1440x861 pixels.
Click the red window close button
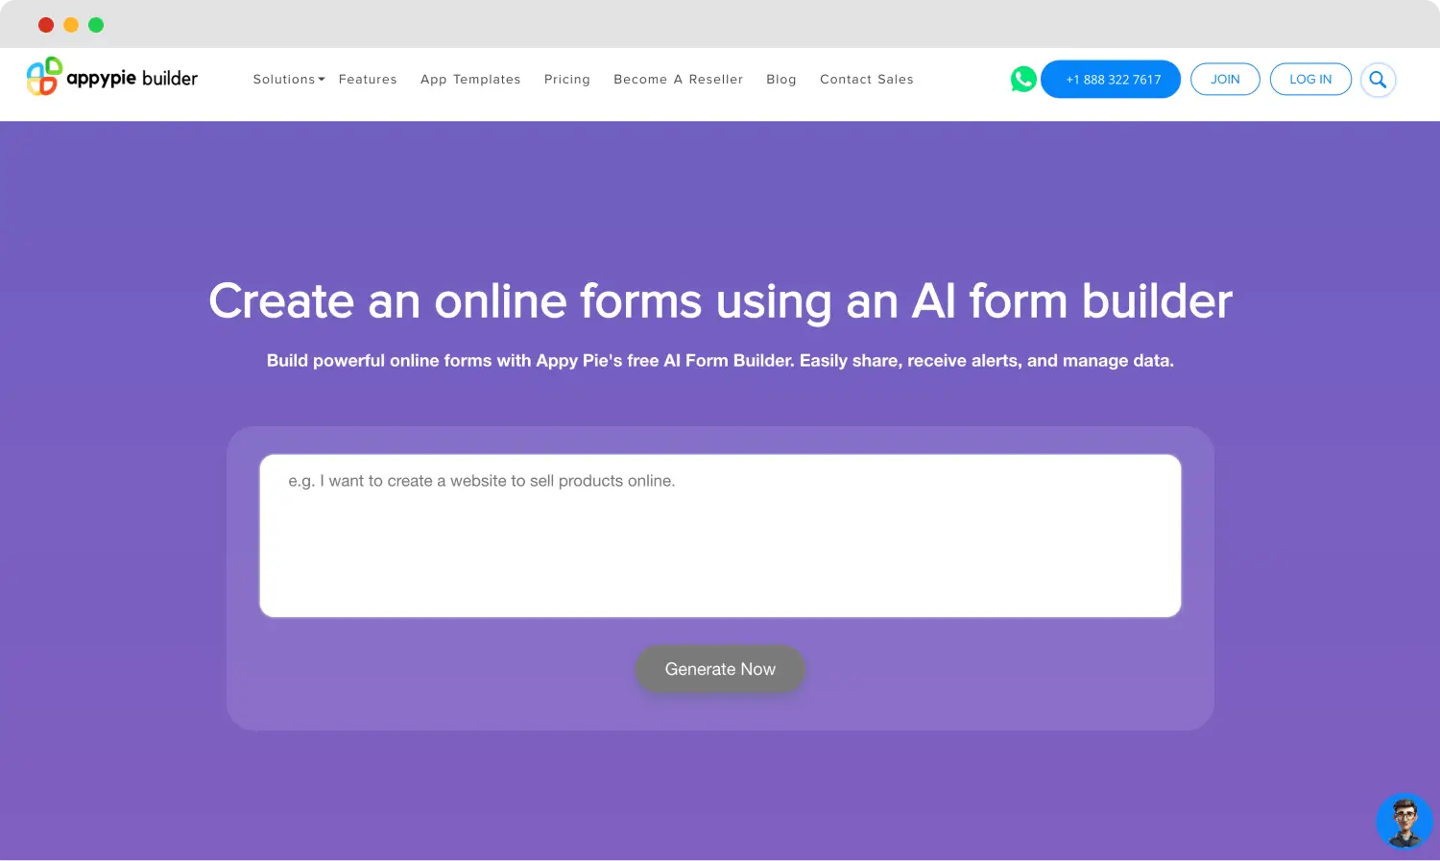(x=46, y=25)
